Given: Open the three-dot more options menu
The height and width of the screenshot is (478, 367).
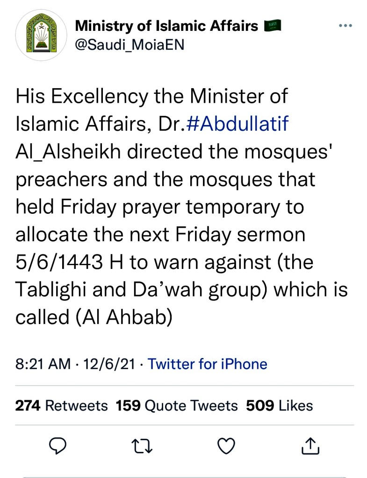Looking at the screenshot, I should pyautogui.click(x=345, y=26).
